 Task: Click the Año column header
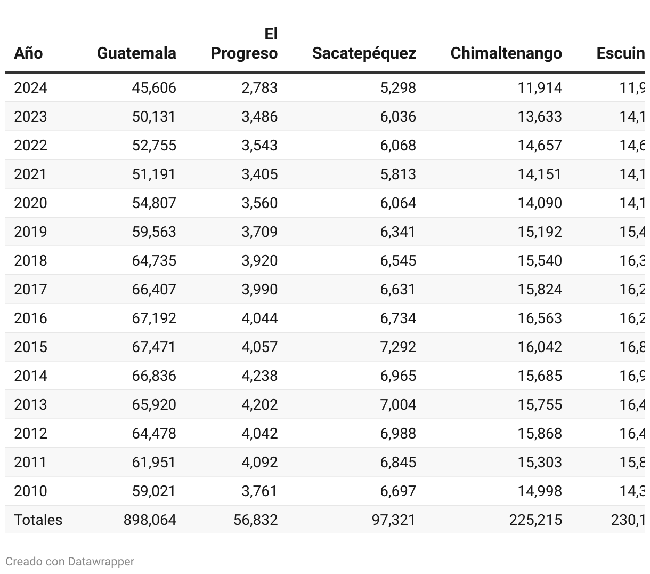[28, 53]
